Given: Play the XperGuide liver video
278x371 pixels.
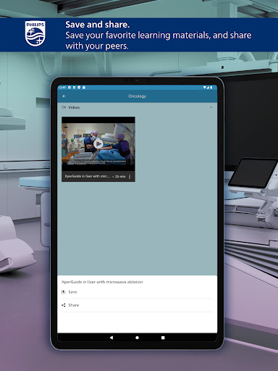Looking at the screenshot, I should pyautogui.click(x=98, y=144).
